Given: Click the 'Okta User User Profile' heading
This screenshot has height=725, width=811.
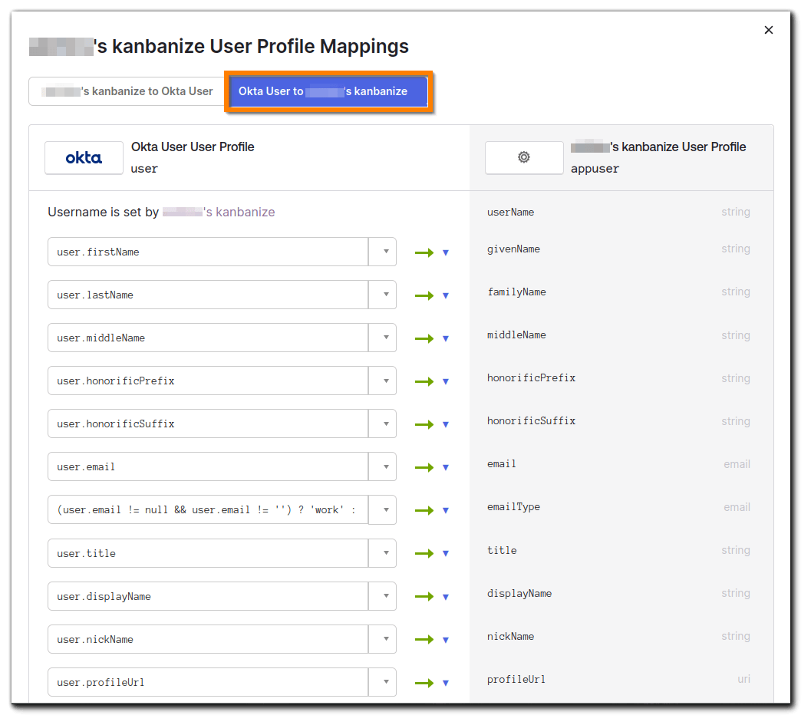Looking at the screenshot, I should pyautogui.click(x=193, y=147).
